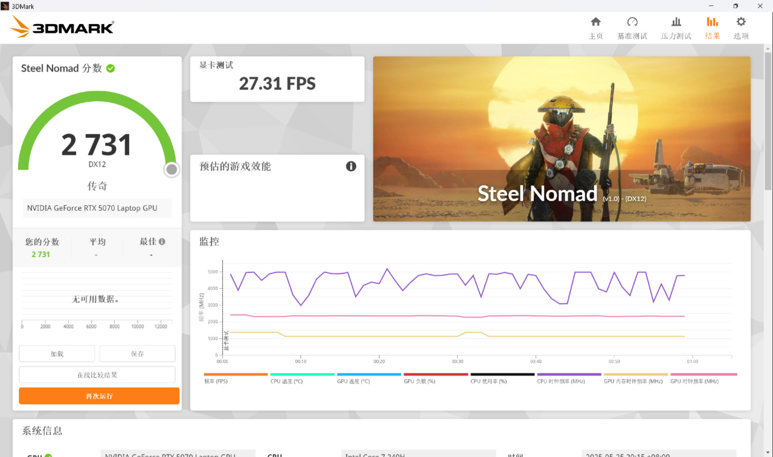
Task: Toggle the GPU 内存时钟频率 (MHz) legend series
Action: [x=636, y=378]
